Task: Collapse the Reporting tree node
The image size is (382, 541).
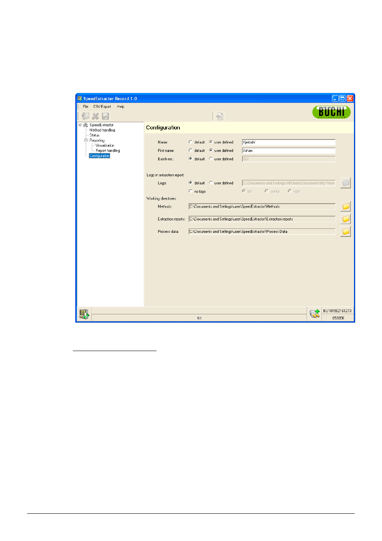Action: [x=86, y=141]
